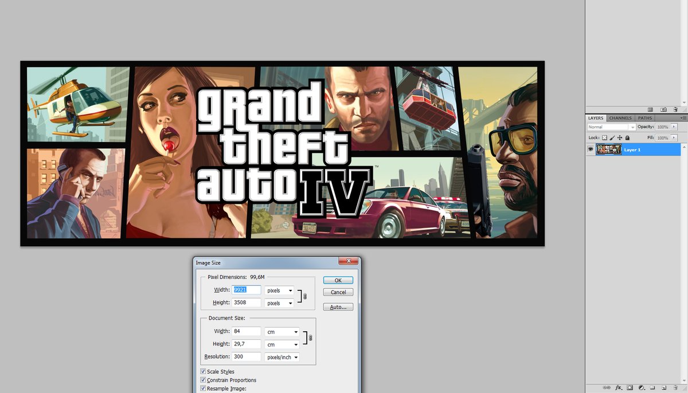This screenshot has height=393, width=688.
Task: Add layer mask icon
Action: (630, 387)
